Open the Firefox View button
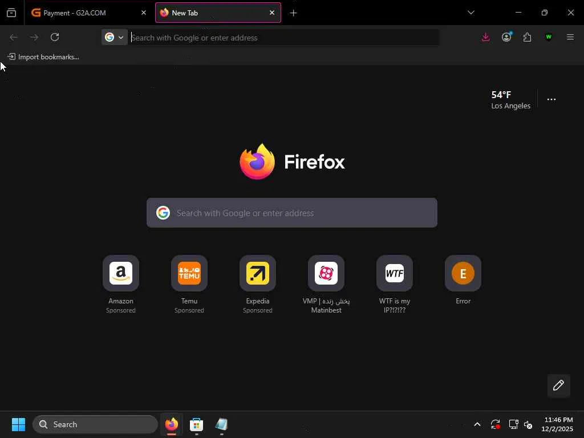 [x=11, y=13]
